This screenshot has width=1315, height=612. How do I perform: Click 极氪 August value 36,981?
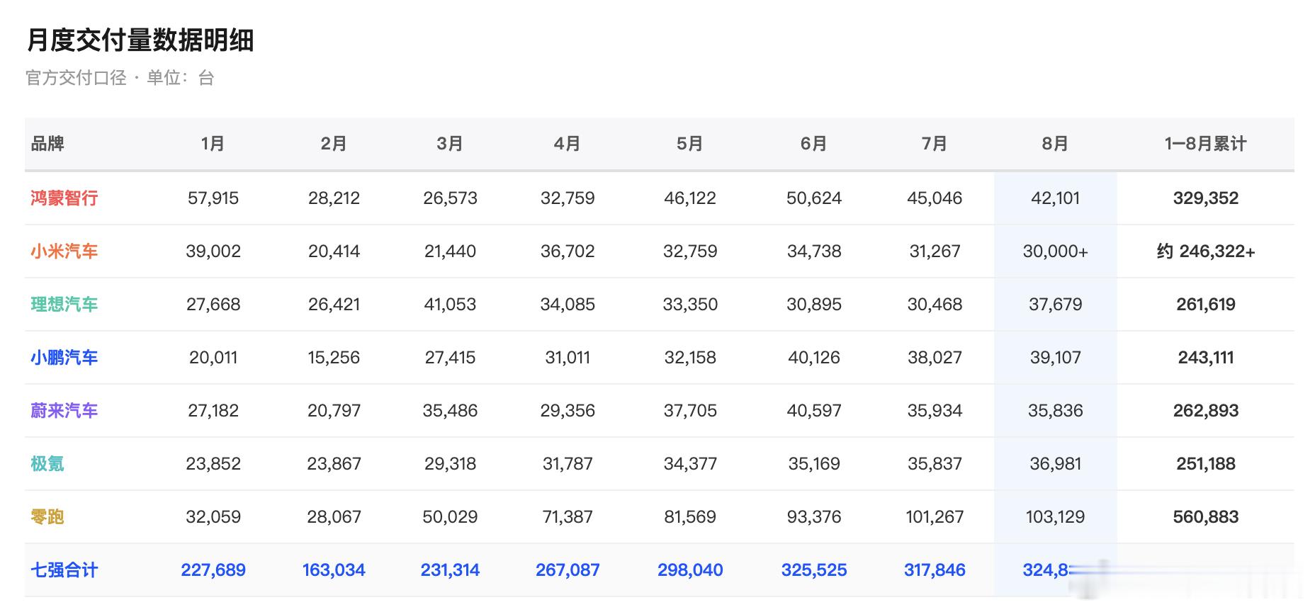[1056, 464]
